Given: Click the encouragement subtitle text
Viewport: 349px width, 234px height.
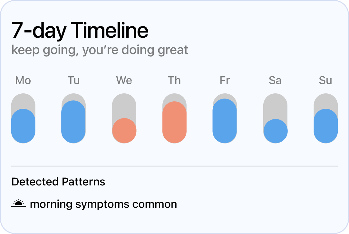Looking at the screenshot, I should pyautogui.click(x=99, y=50).
